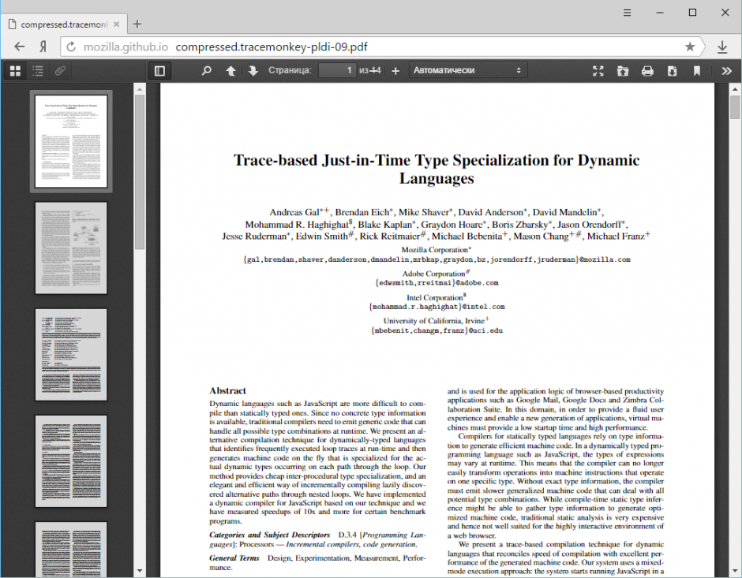Click the address bar URL text
The height and width of the screenshot is (578, 742).
[x=272, y=47]
